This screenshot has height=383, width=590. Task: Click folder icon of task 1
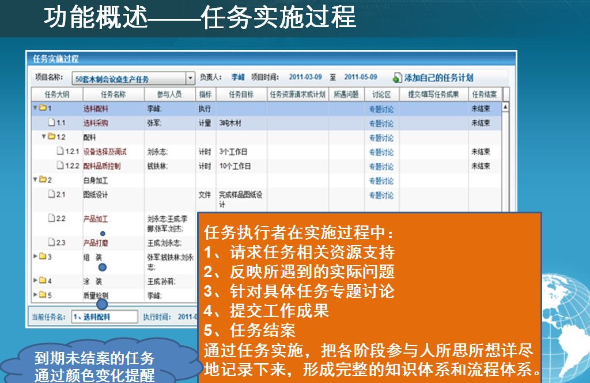coord(43,108)
